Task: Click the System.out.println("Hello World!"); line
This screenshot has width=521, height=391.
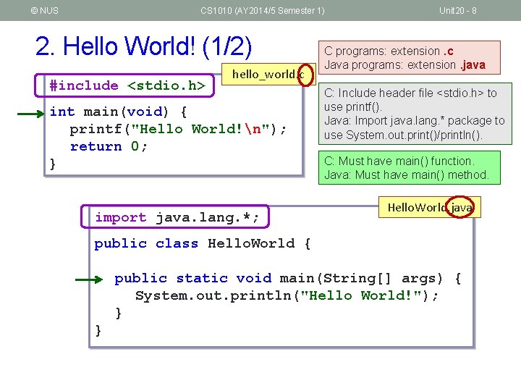Action: pos(287,295)
